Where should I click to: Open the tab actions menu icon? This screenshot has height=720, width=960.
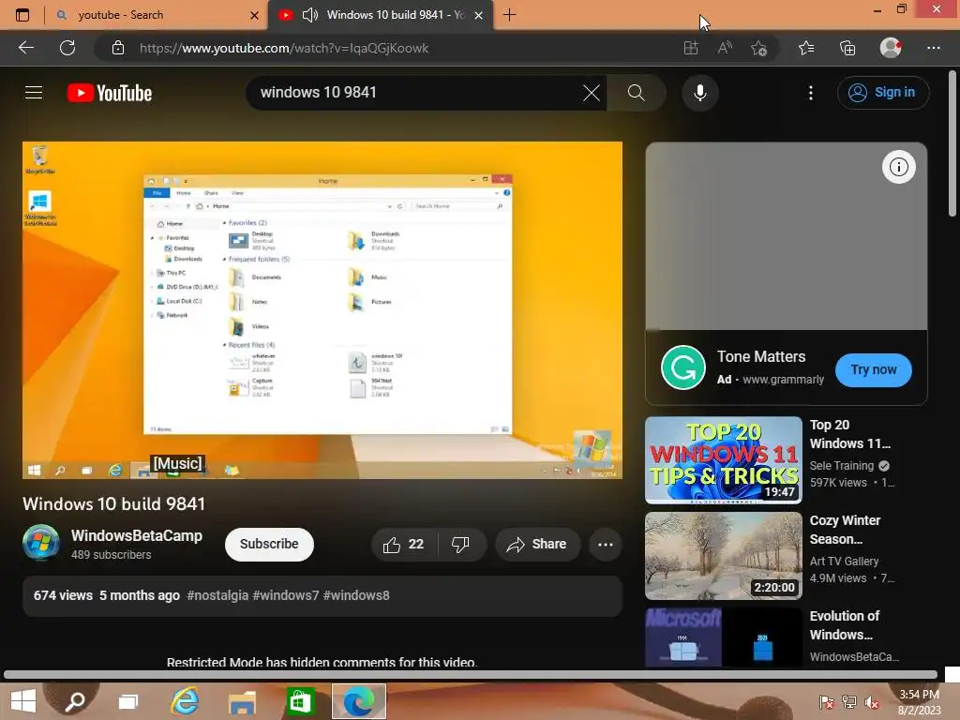22,15
